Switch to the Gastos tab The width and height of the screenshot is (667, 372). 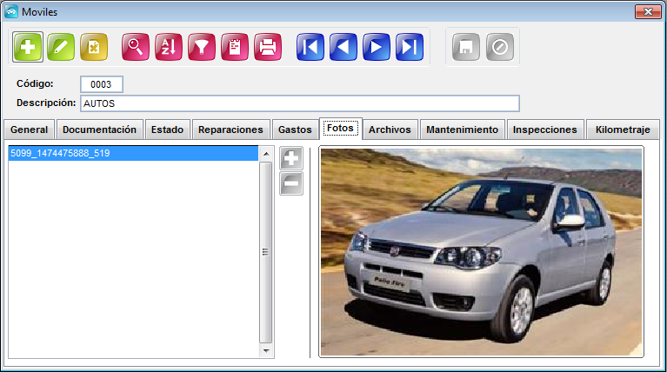295,130
